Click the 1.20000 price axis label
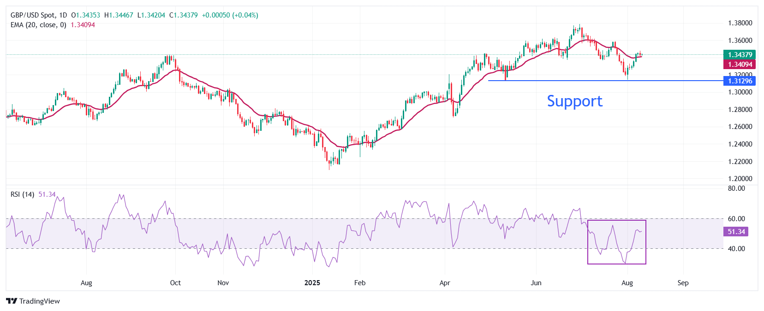The width and height of the screenshot is (764, 311). [x=740, y=179]
